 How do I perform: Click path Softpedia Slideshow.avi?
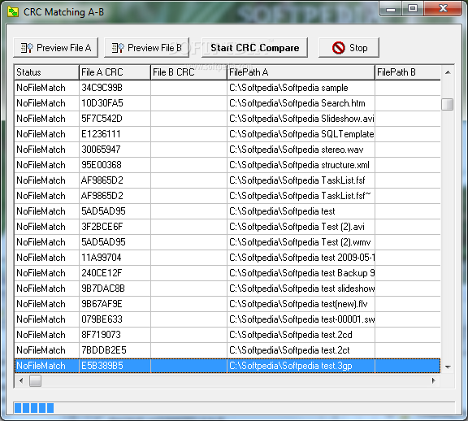(x=301, y=119)
